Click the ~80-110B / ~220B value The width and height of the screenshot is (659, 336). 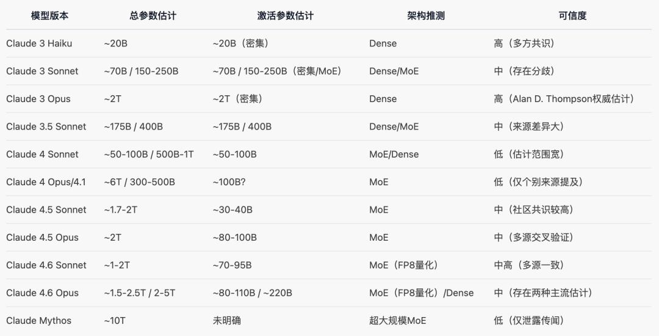coord(253,293)
